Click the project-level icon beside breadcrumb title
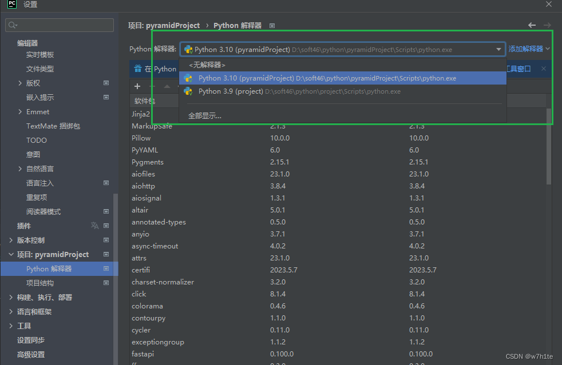Screen dimensions: 562x365 (x=272, y=26)
